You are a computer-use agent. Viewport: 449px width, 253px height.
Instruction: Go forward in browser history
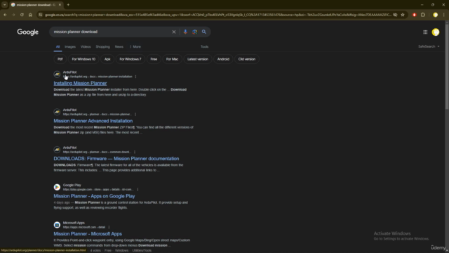click(x=13, y=15)
